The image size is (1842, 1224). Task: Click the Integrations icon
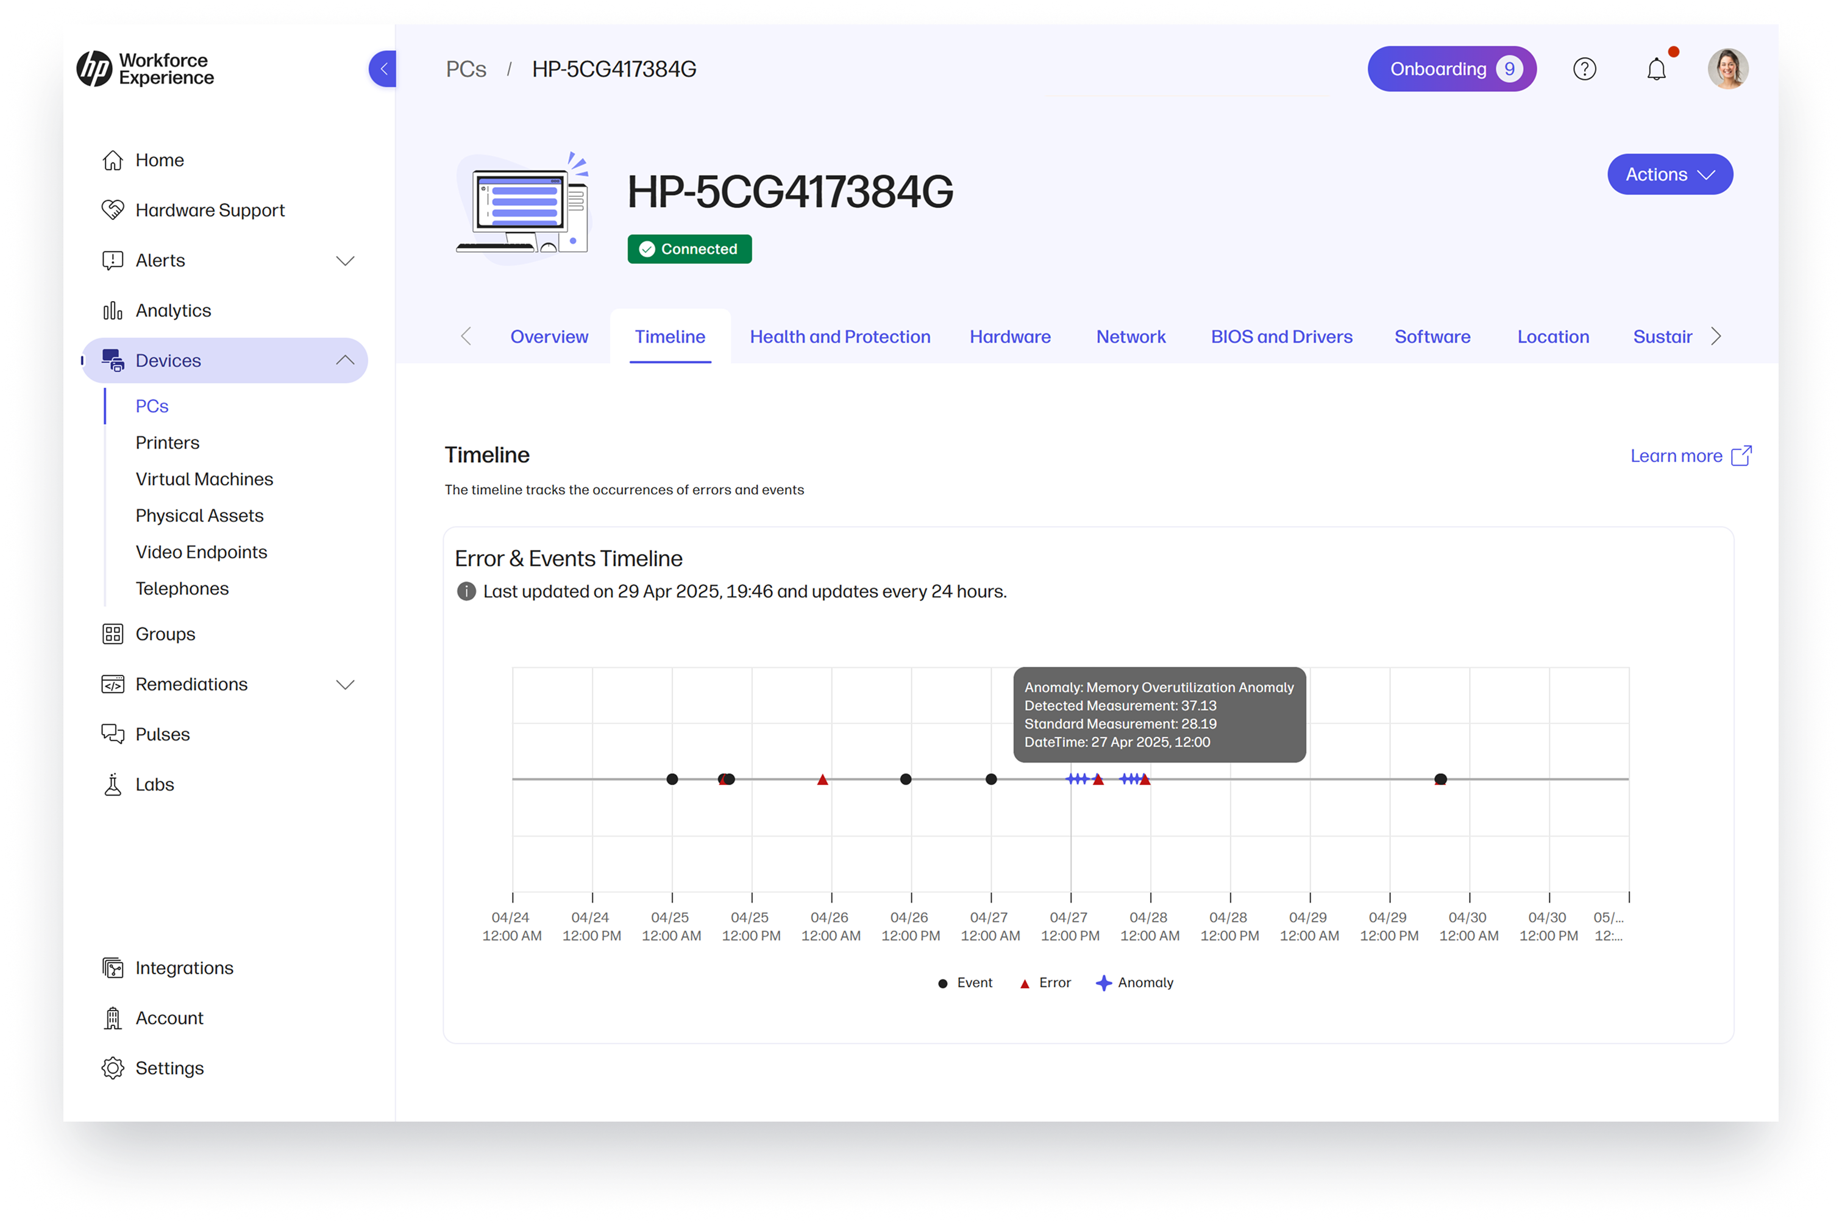coord(113,968)
